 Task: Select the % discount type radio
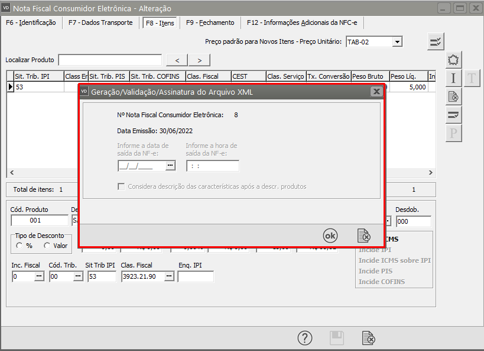point(20,246)
